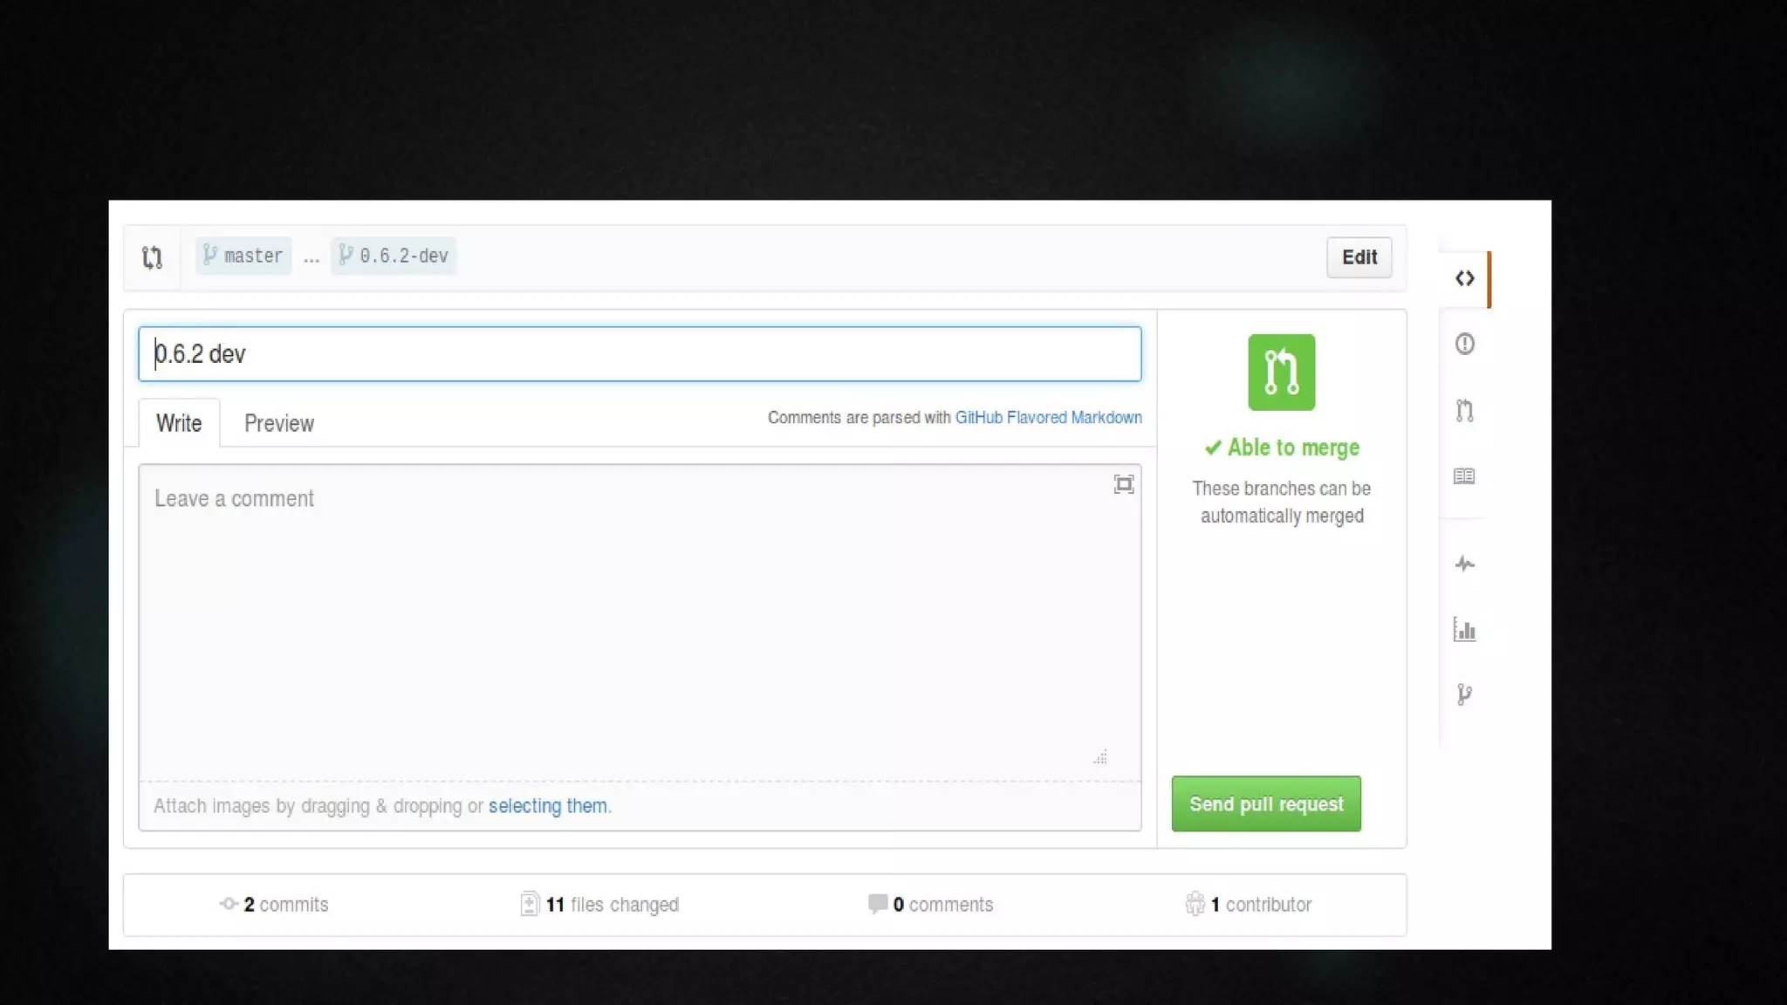Open the Wiki book icon
The width and height of the screenshot is (1787, 1005).
tap(1464, 476)
